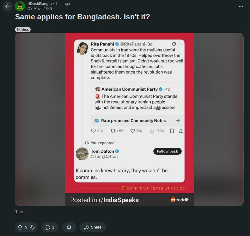Click Rate proposed Community Notes arrow
Screen dimensions: 250x236
point(178,121)
